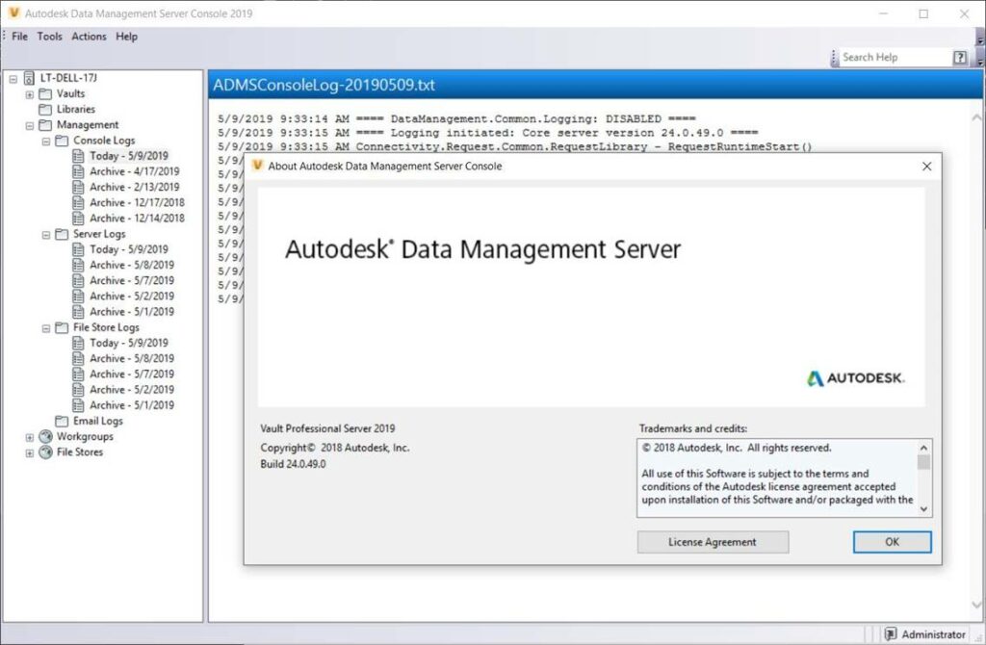Screen dimensions: 986x645
Task: Click log file icon for Console Archive 2/13/2019
Action: tap(78, 188)
